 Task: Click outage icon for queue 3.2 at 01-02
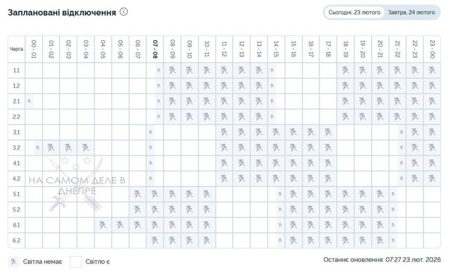tap(51, 148)
